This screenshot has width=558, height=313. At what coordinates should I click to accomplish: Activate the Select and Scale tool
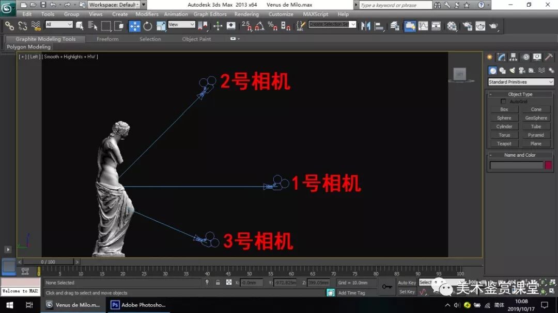point(161,26)
